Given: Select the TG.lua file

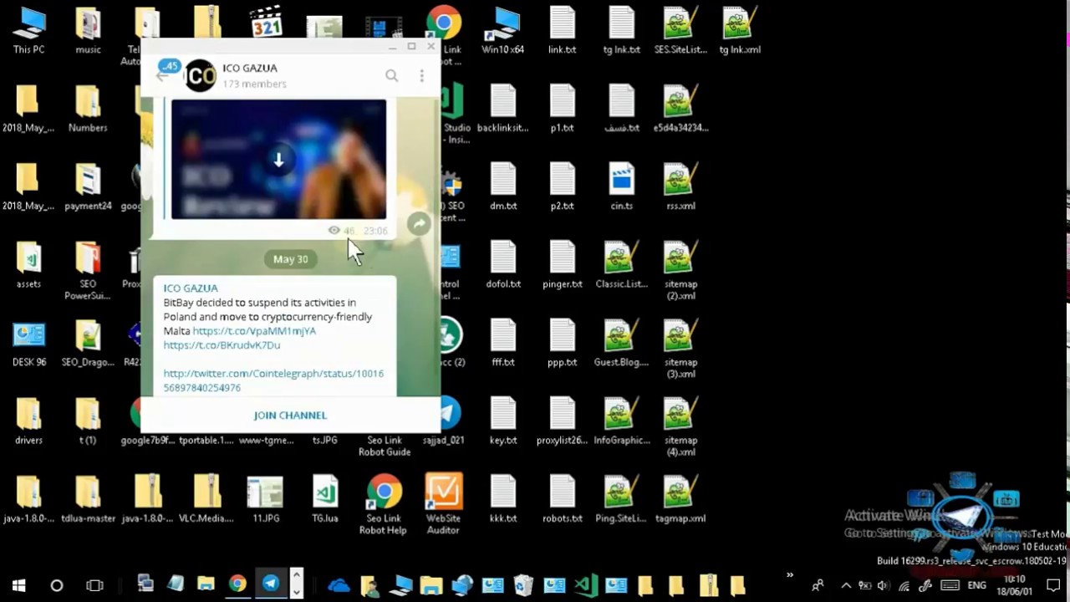Looking at the screenshot, I should click(325, 500).
